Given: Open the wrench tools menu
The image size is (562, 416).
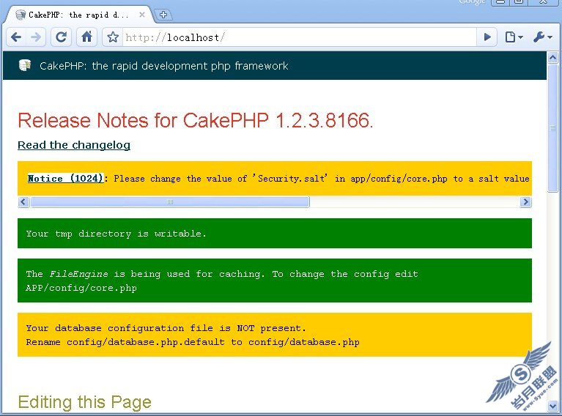Looking at the screenshot, I should click(542, 37).
